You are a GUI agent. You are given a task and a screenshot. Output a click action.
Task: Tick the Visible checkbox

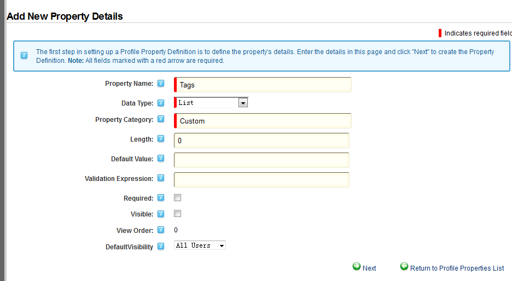click(178, 214)
